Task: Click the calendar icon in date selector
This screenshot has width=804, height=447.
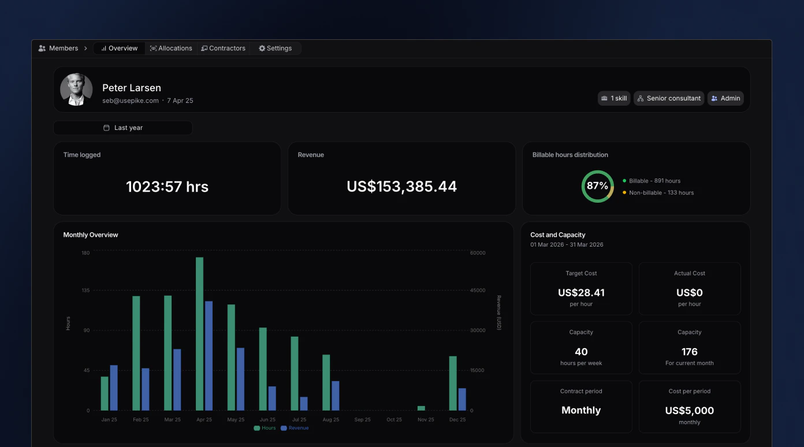Action: tap(106, 128)
